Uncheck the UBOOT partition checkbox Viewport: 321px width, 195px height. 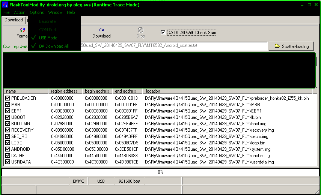[x=8, y=117]
